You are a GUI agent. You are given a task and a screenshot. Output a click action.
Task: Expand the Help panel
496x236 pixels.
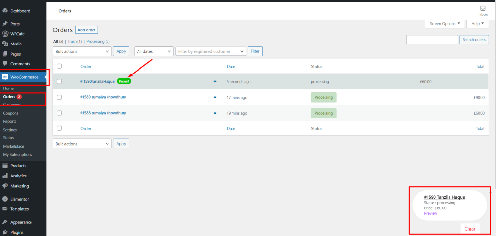pos(478,24)
